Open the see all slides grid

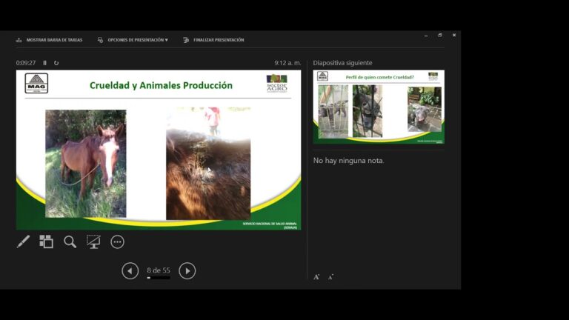[46, 241]
